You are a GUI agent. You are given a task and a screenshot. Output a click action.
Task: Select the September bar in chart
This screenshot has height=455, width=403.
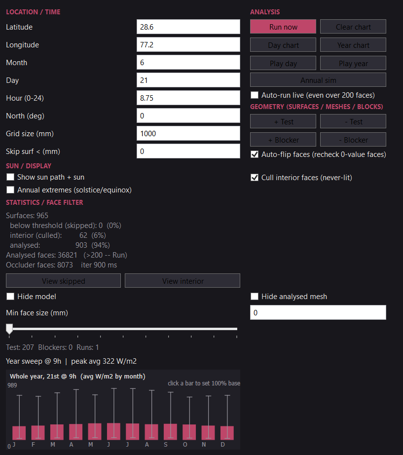(170, 431)
